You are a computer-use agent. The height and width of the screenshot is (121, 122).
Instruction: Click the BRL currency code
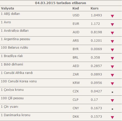75,58
